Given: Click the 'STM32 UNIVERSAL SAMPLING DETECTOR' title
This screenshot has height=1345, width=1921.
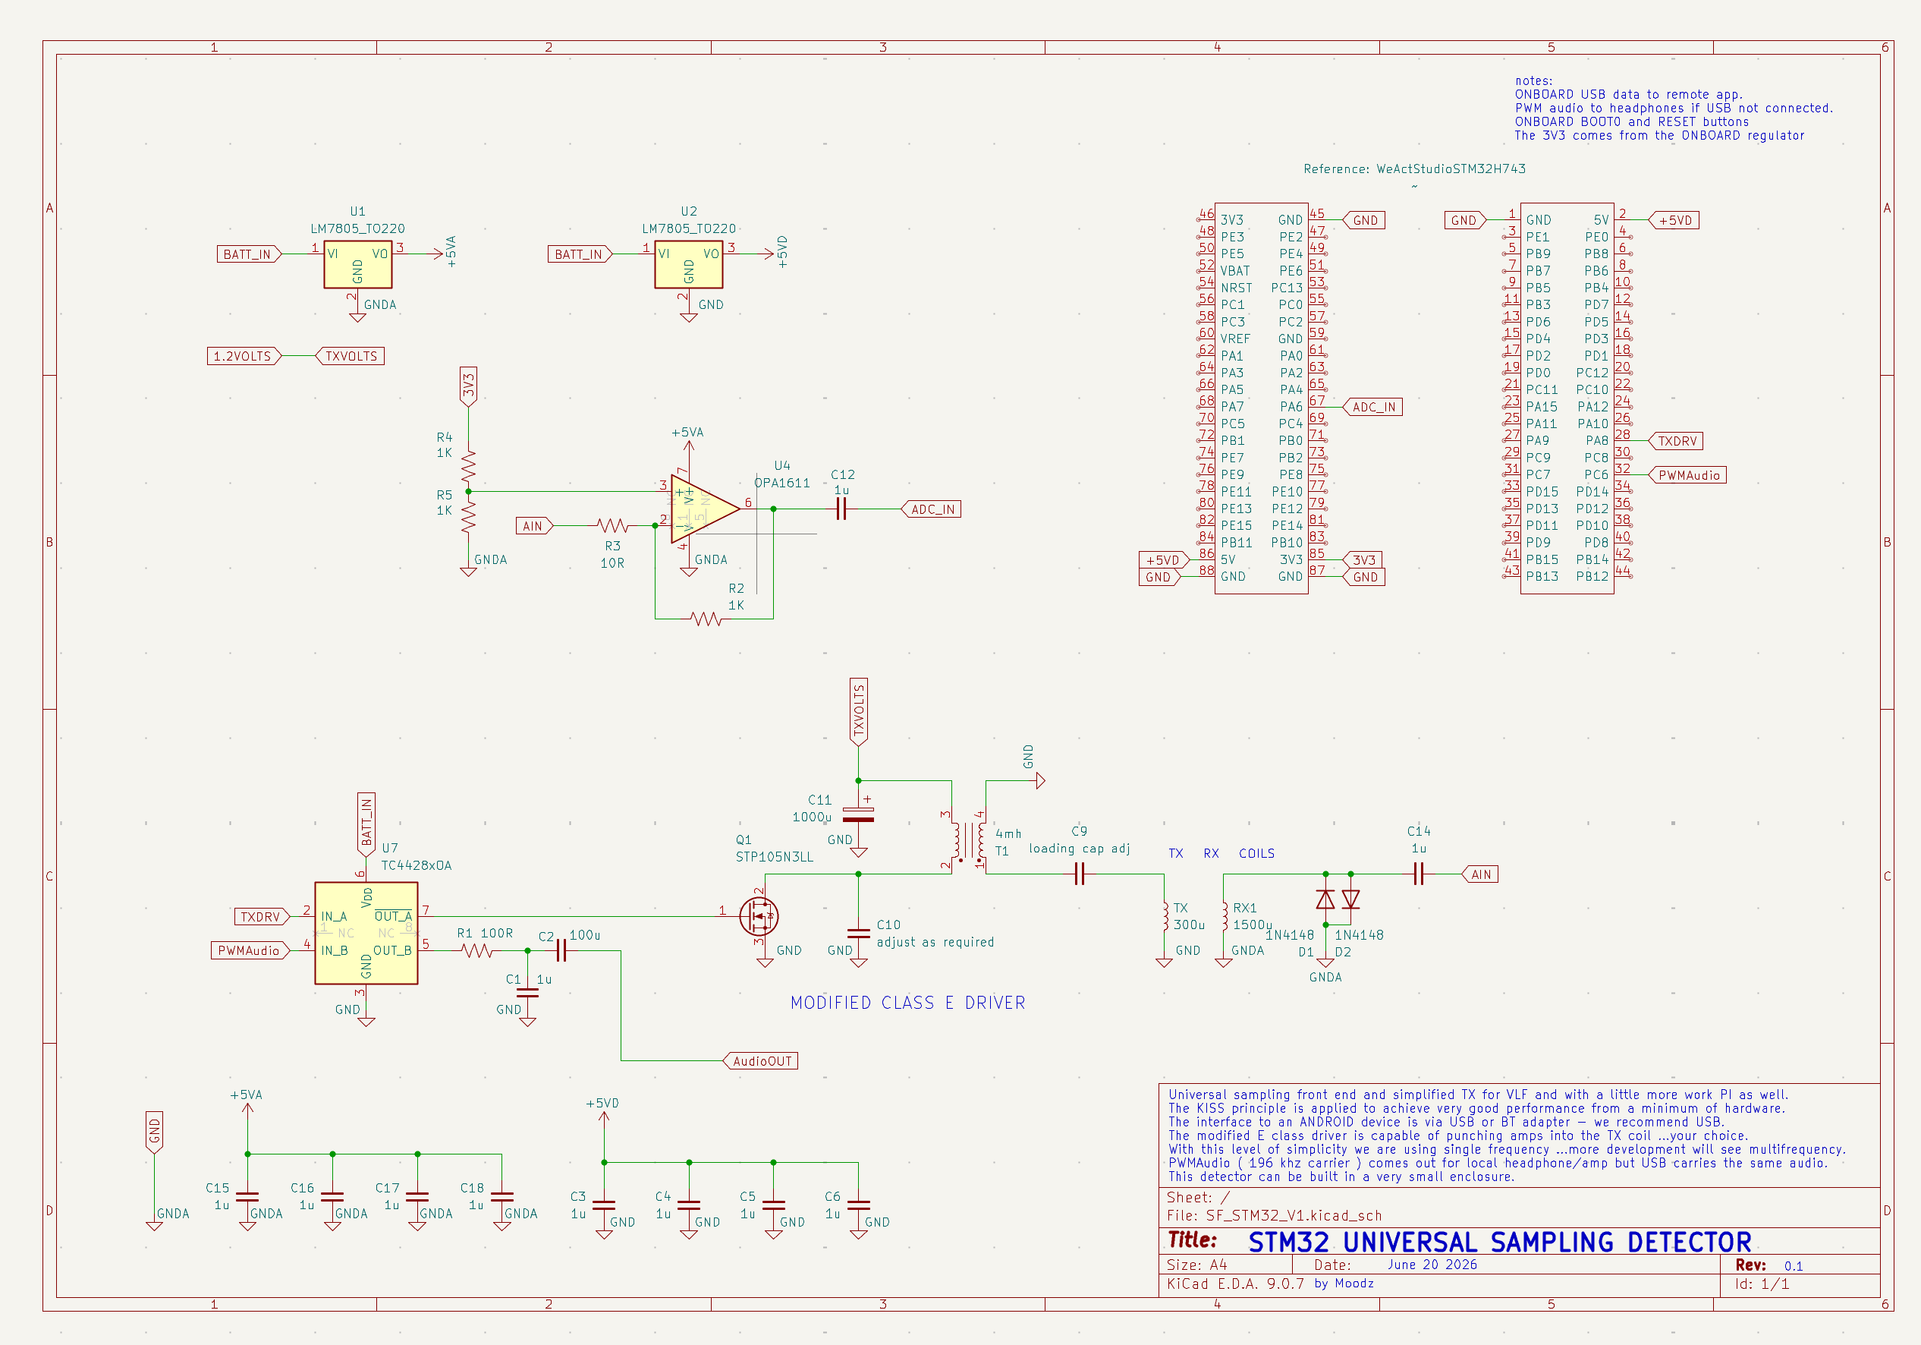Looking at the screenshot, I should click(1499, 1241).
